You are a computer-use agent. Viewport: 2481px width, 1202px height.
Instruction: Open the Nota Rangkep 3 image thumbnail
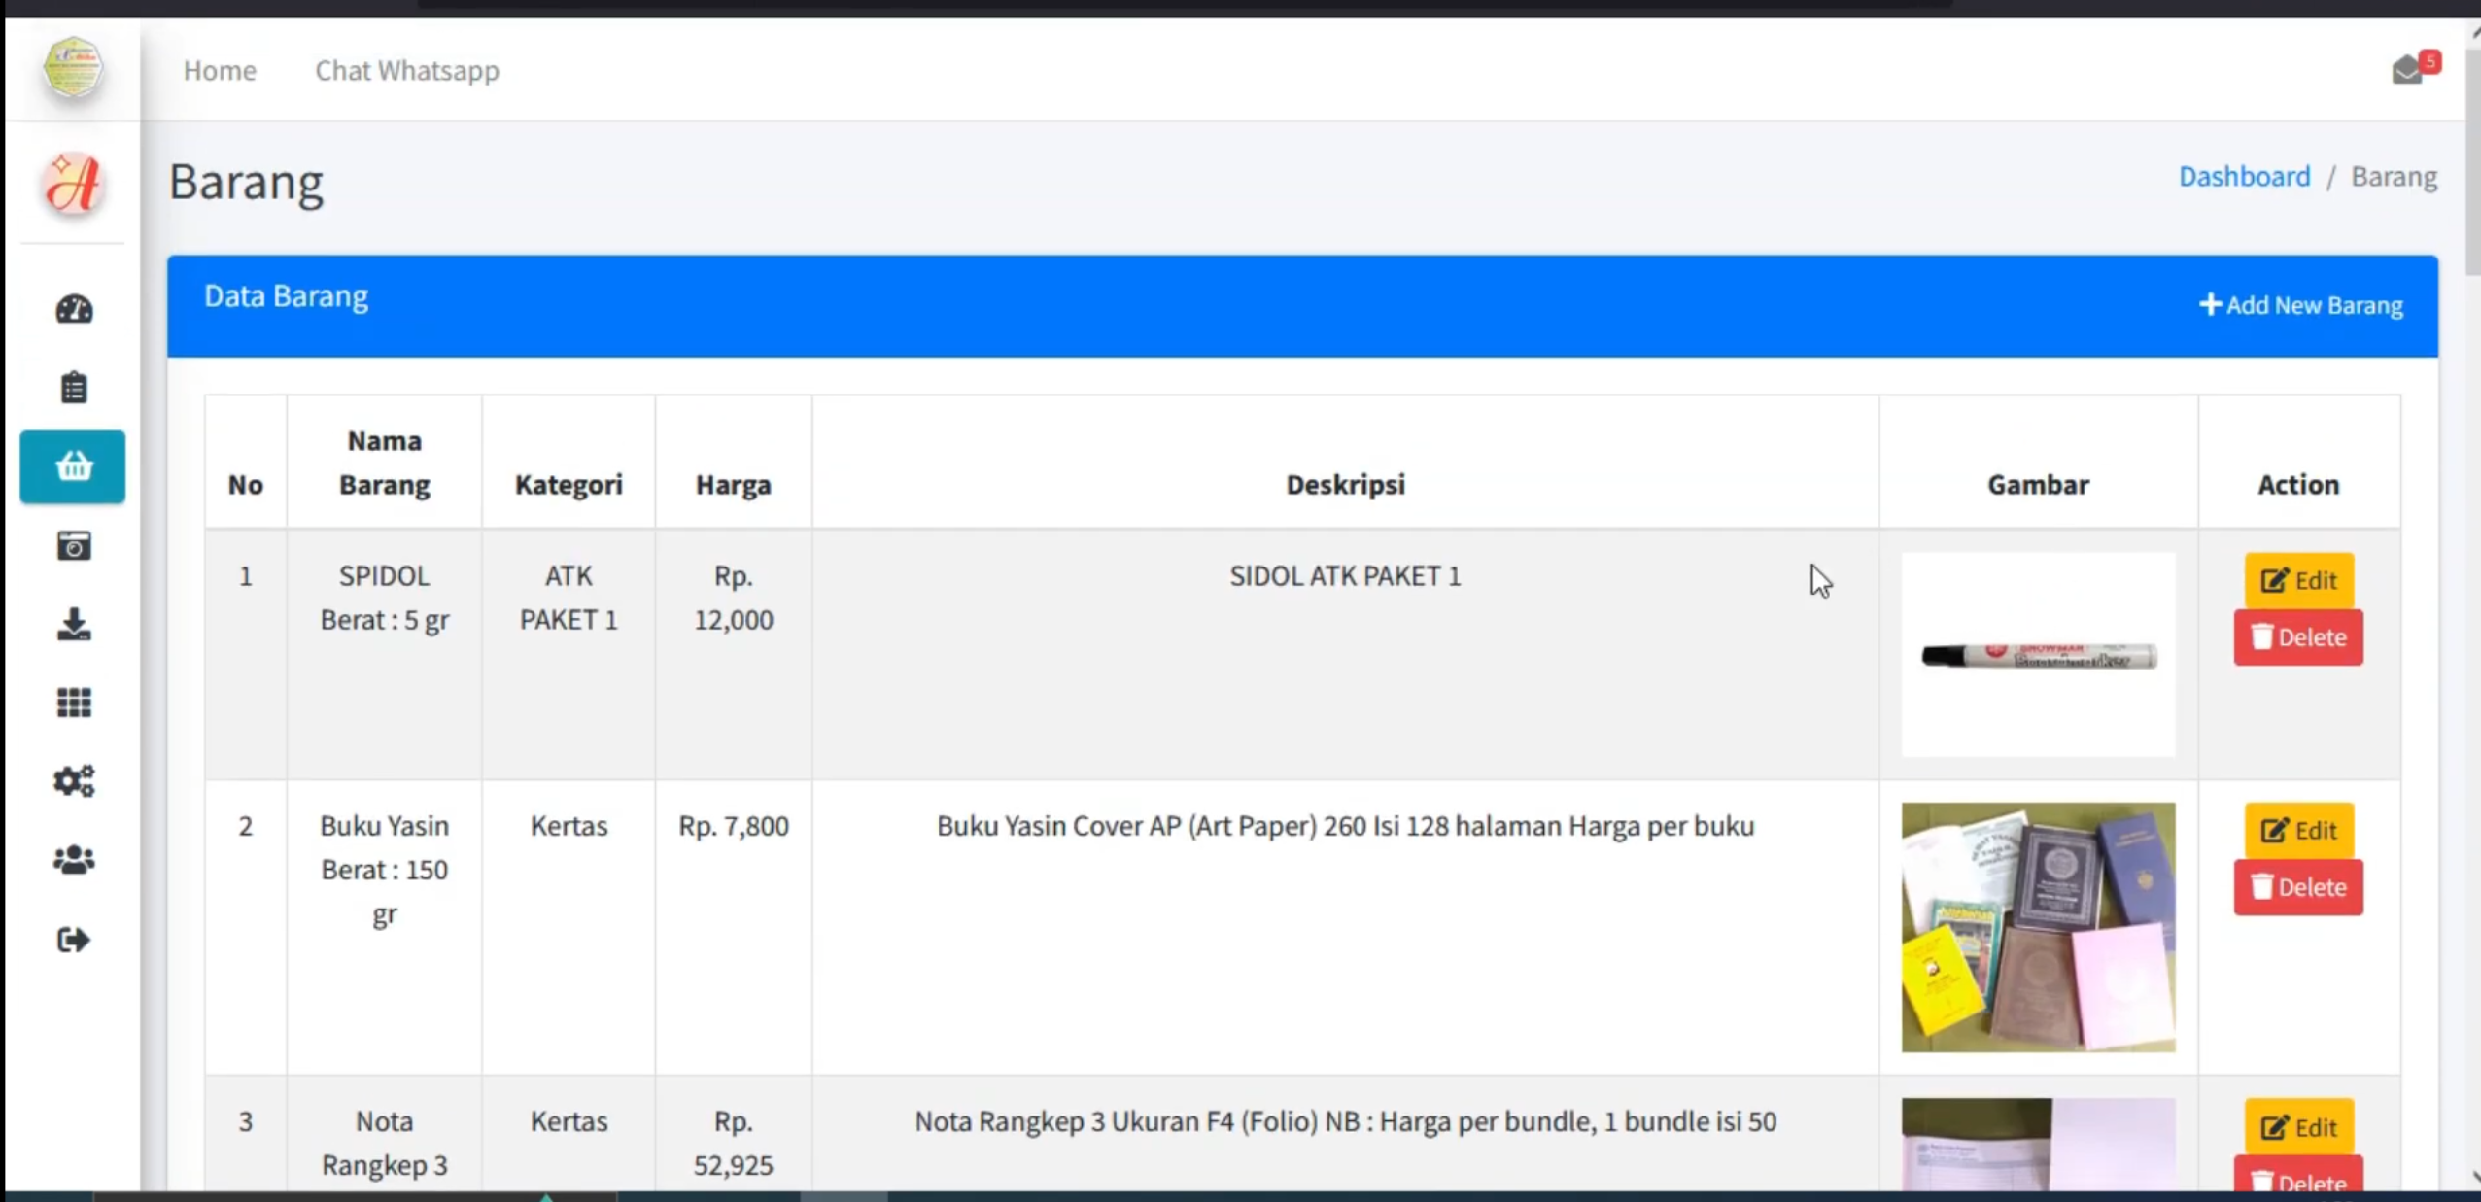(2038, 1145)
